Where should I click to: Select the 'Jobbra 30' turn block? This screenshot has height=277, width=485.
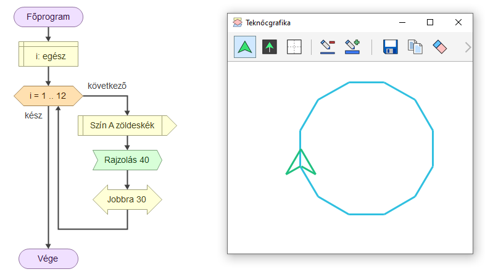(x=126, y=199)
